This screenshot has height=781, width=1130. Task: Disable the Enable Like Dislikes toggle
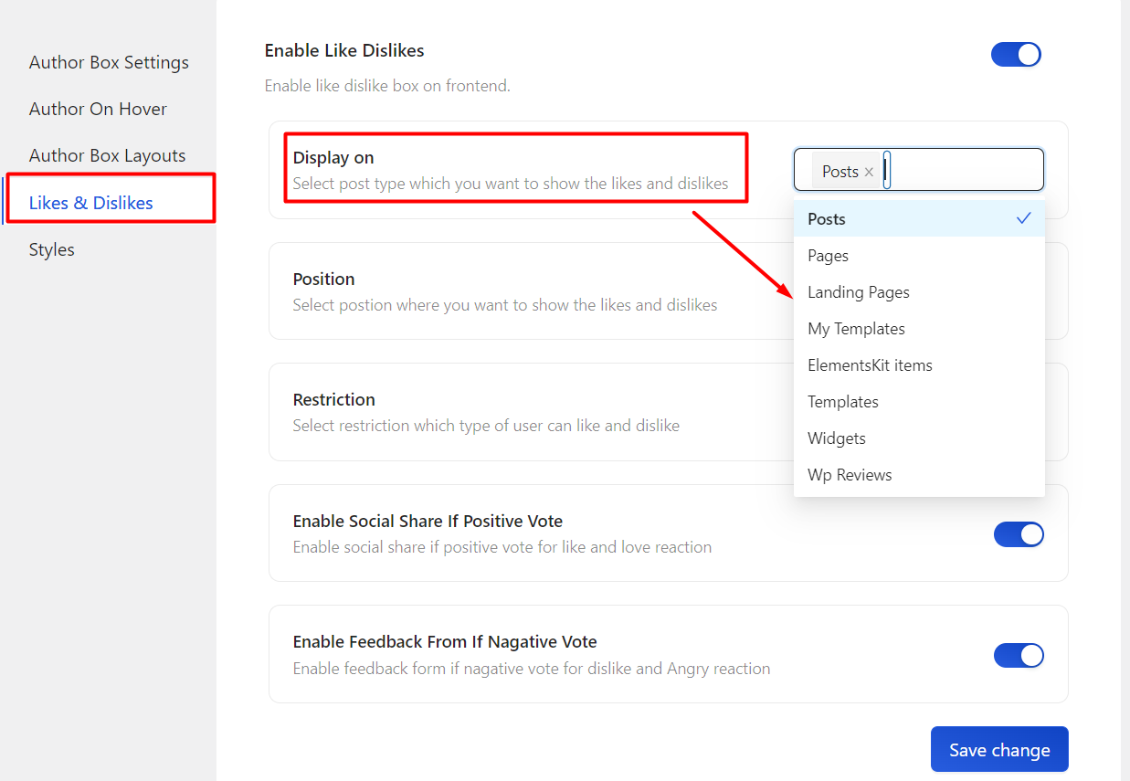click(x=1016, y=55)
